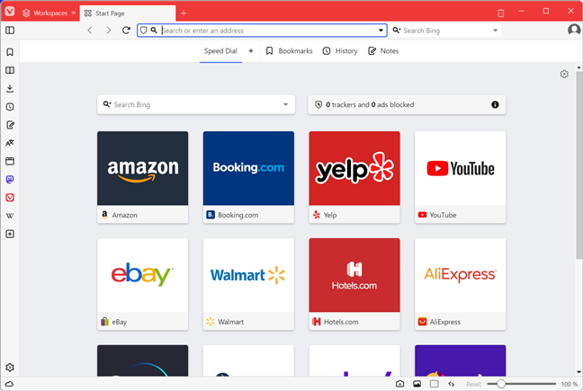Open the Walmart speed dial
The image size is (583, 391).
248,284
